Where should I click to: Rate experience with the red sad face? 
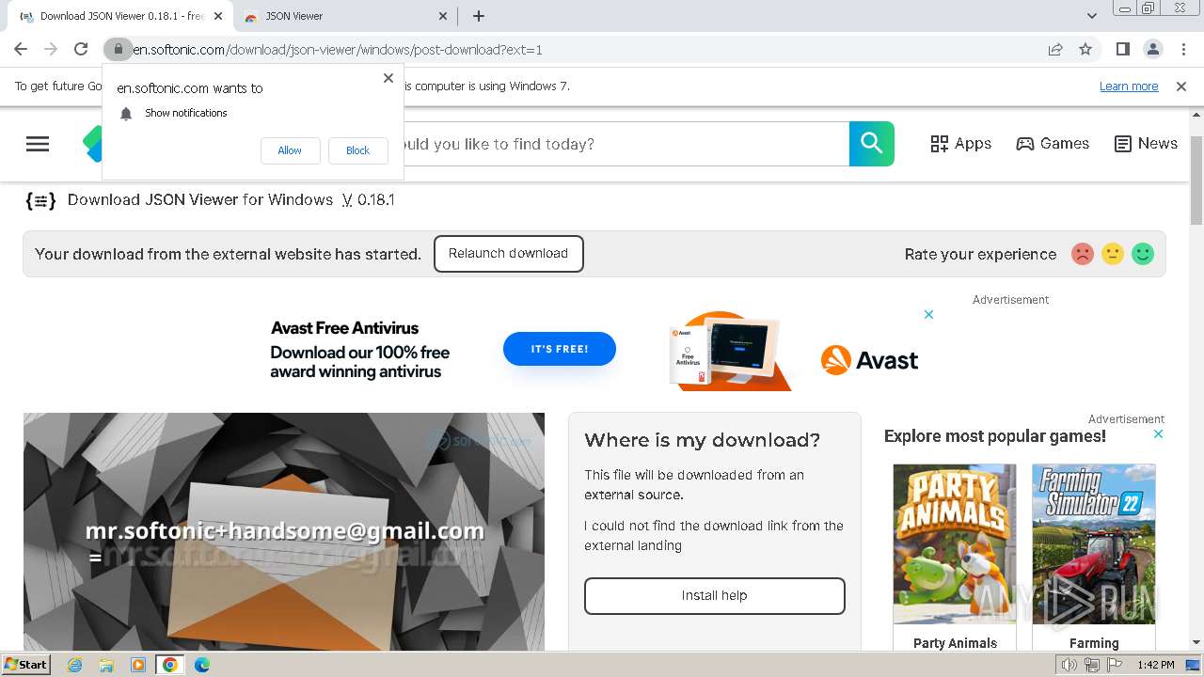point(1083,254)
